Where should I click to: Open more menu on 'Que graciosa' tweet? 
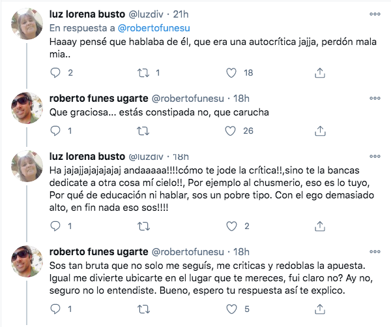[375, 98]
